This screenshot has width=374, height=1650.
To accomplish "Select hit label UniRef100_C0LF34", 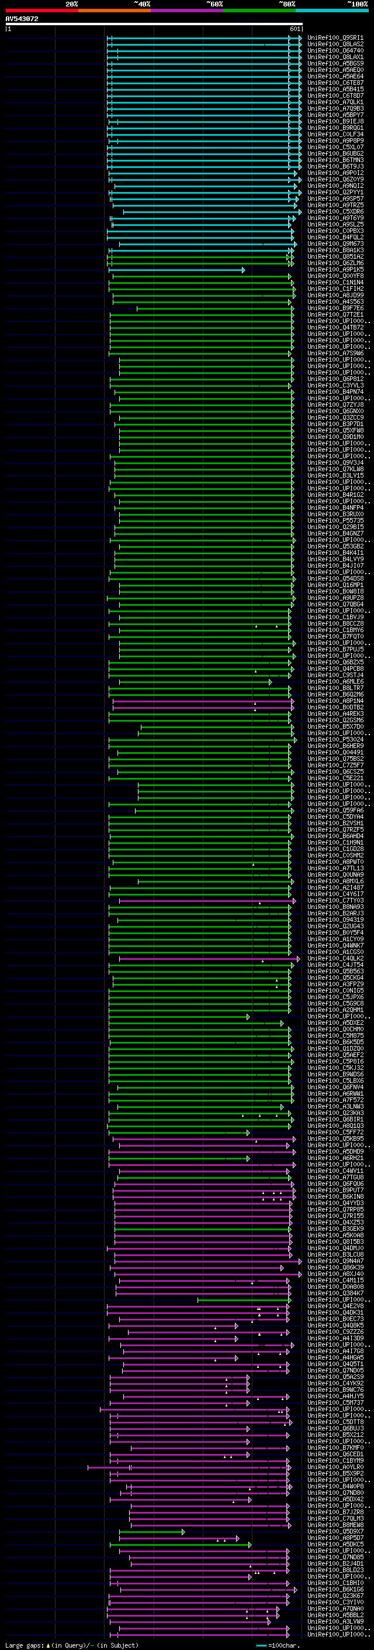I will pos(335,135).
